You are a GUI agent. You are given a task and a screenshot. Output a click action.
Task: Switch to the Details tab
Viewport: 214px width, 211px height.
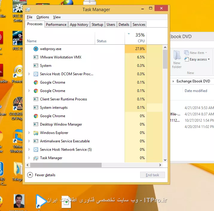[124, 25]
